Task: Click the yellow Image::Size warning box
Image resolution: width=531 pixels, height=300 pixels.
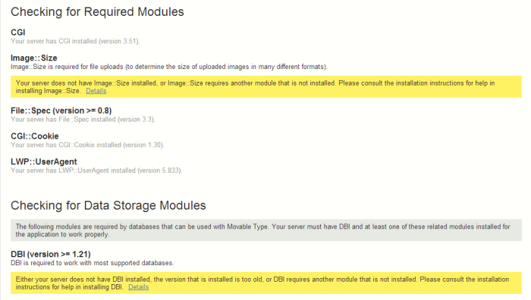Action: coord(266,86)
